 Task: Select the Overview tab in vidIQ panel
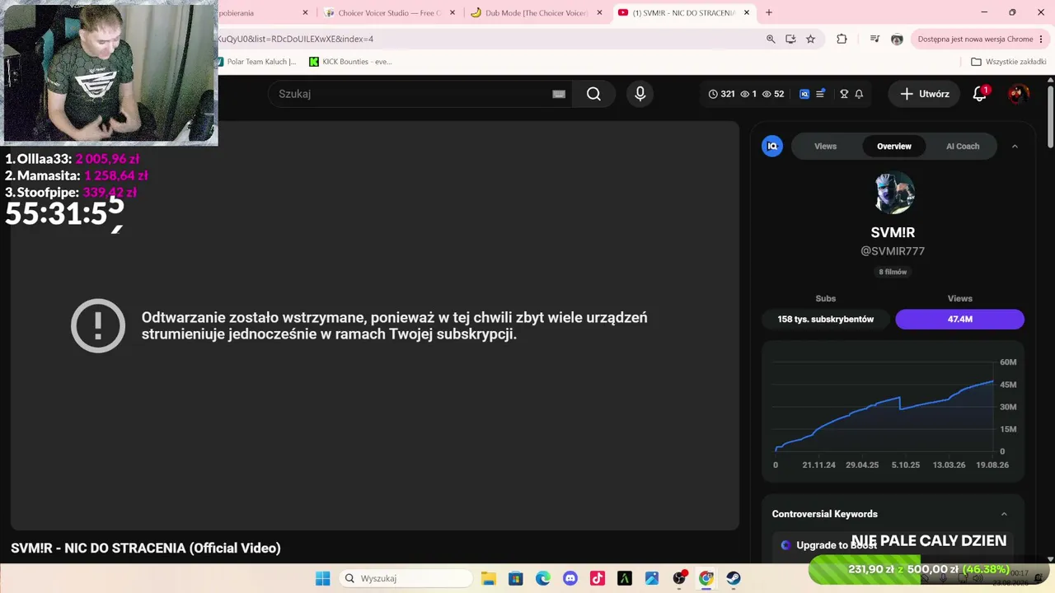coord(894,147)
